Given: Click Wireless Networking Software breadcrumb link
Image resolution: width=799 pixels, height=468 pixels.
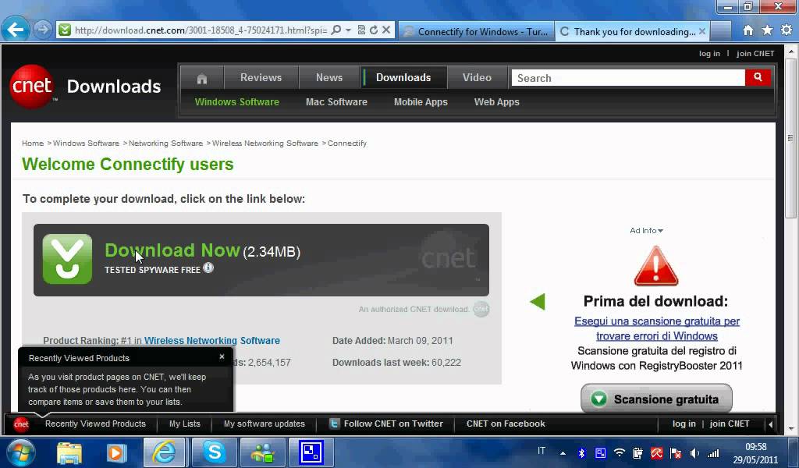Looking at the screenshot, I should tap(265, 143).
